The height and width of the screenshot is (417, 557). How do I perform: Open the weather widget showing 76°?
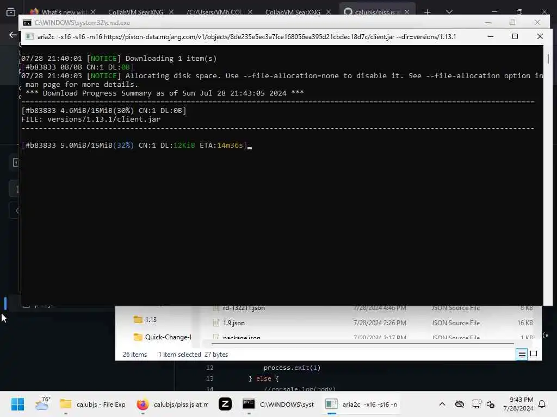(42, 404)
